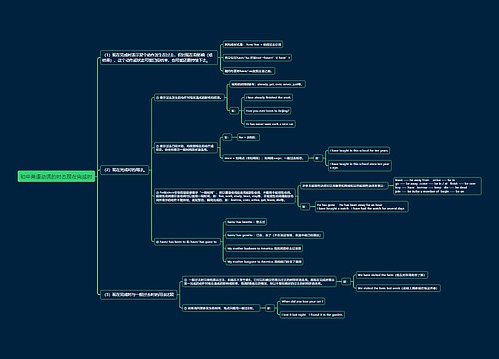The width and height of the screenshot is (499, 359).
Task: Select the 'He has never seen such a nice car' node
Action: (x=269, y=124)
